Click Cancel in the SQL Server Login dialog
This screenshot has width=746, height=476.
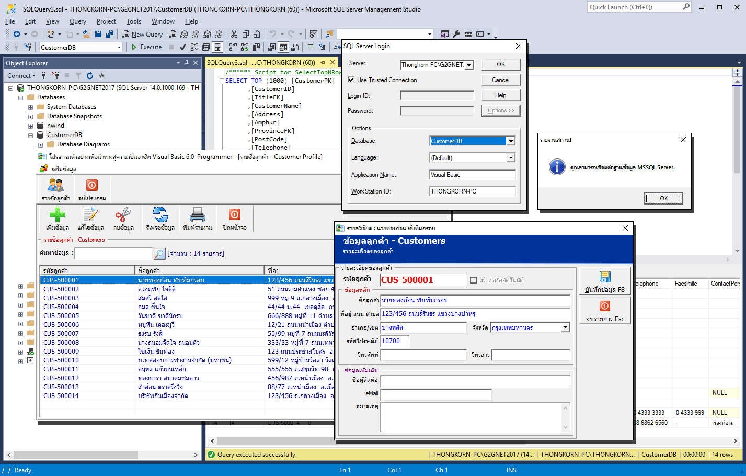[x=501, y=80]
